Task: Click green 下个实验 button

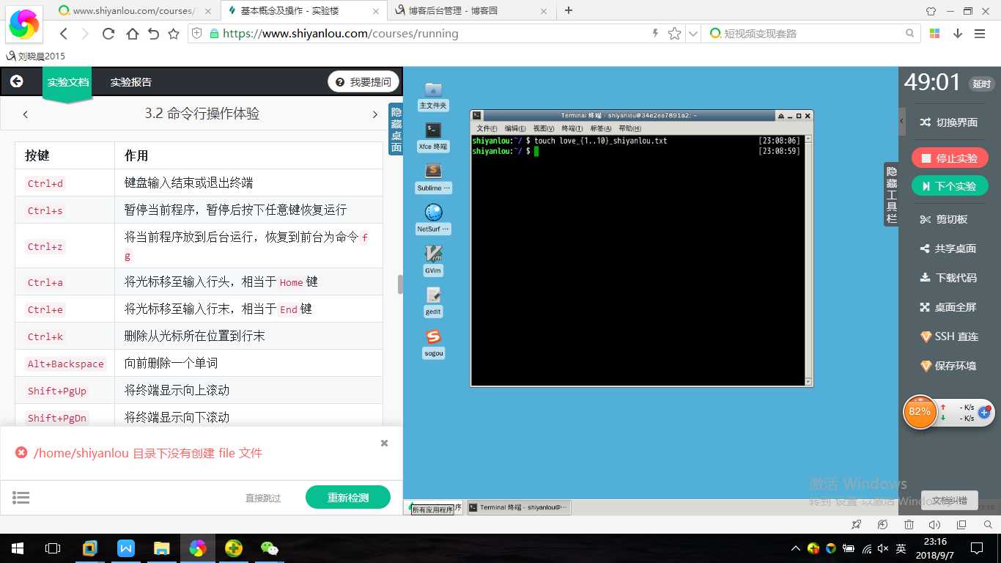Action: tap(950, 186)
